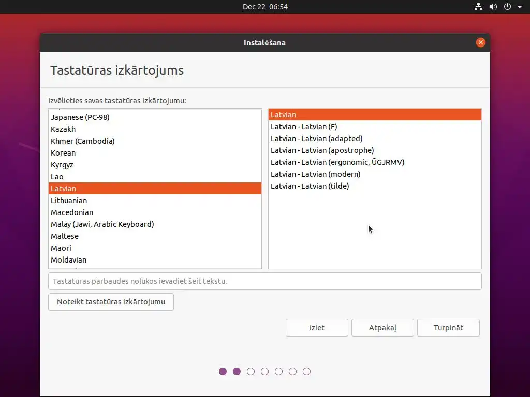
Task: Select Kyrgyz in the language list
Action: pos(155,165)
